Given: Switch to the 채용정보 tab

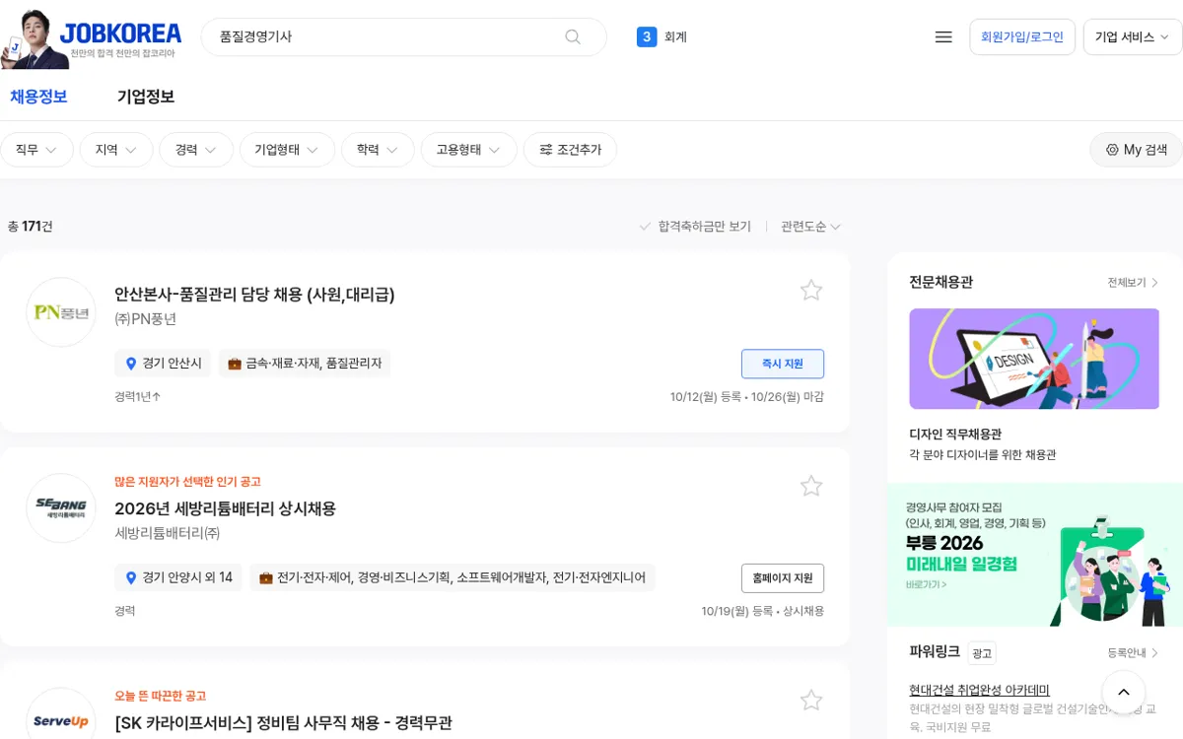Looking at the screenshot, I should (x=38, y=97).
